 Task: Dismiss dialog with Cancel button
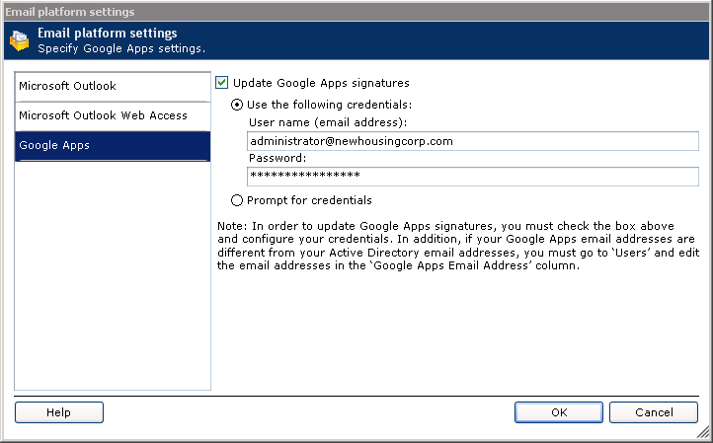pos(654,412)
